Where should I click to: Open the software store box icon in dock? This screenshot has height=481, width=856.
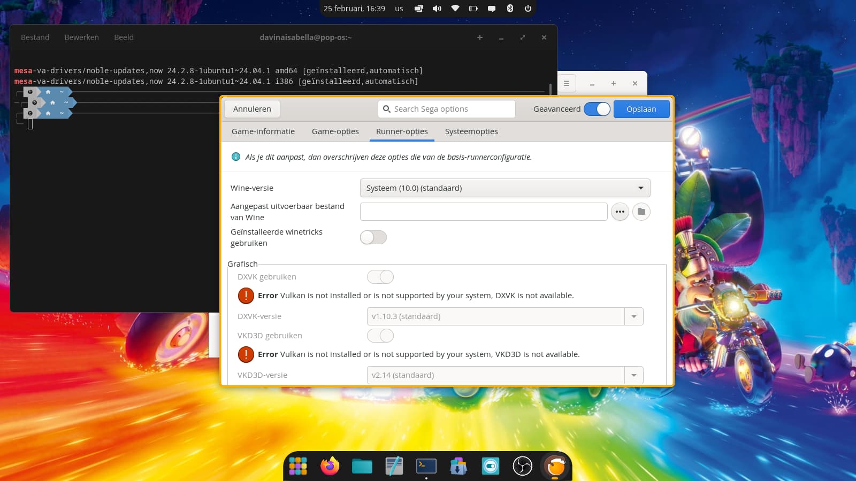(x=458, y=466)
